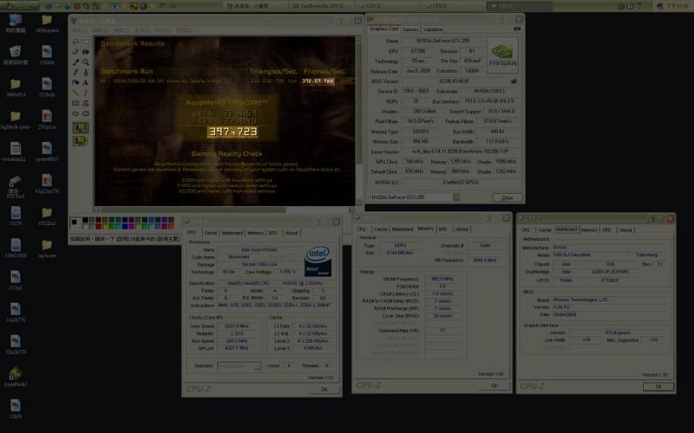Open the GPU selector dropdown in GPU-Z
This screenshot has width=694, height=433.
click(x=456, y=197)
